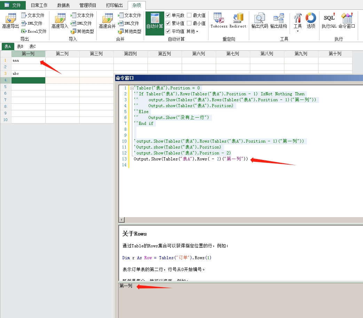363x318 pixels.
Task: Export to Excel文件
Action: pyautogui.click(x=34, y=31)
